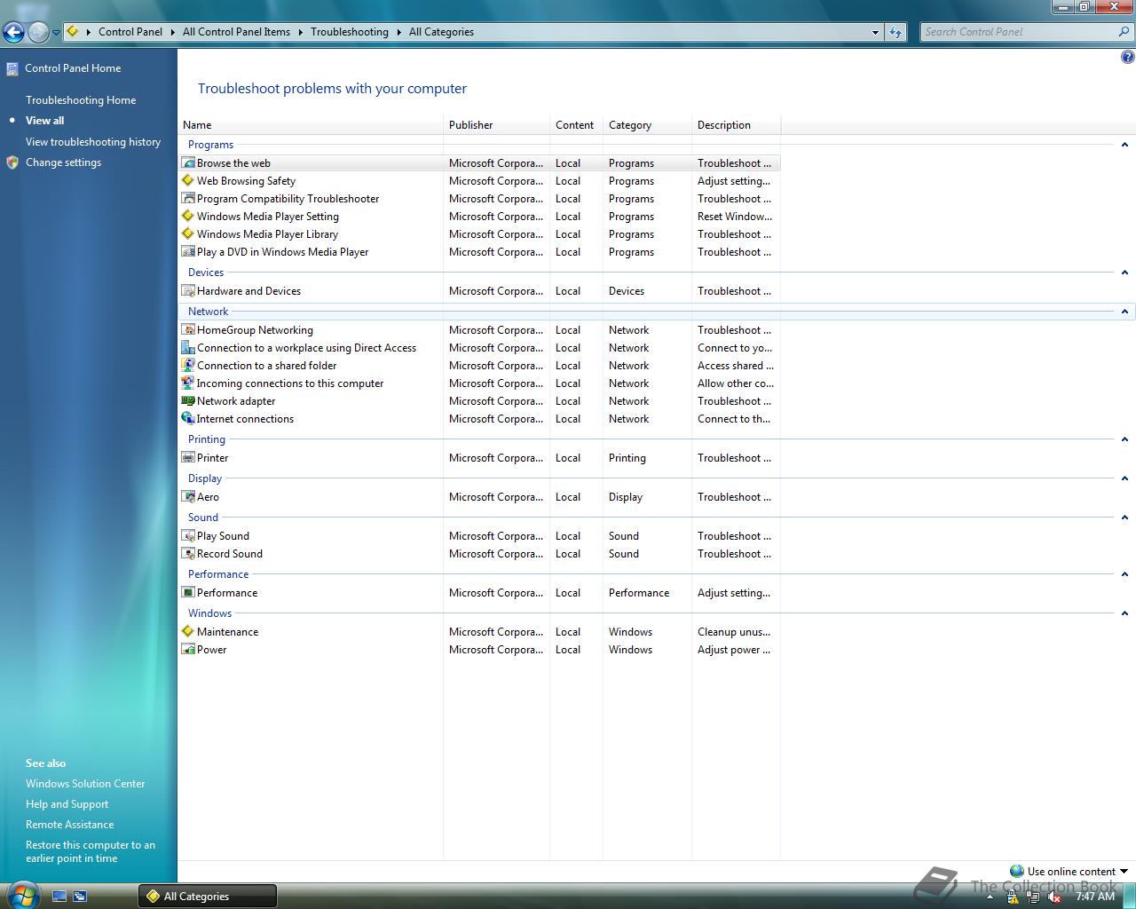Sort by the Publisher column header
The height and width of the screenshot is (909, 1136).
tap(497, 125)
